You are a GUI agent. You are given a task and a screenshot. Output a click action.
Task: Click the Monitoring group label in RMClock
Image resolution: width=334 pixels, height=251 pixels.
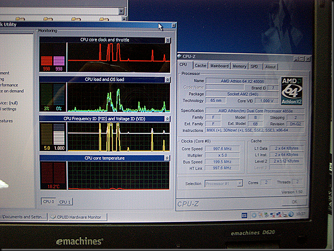point(47,31)
